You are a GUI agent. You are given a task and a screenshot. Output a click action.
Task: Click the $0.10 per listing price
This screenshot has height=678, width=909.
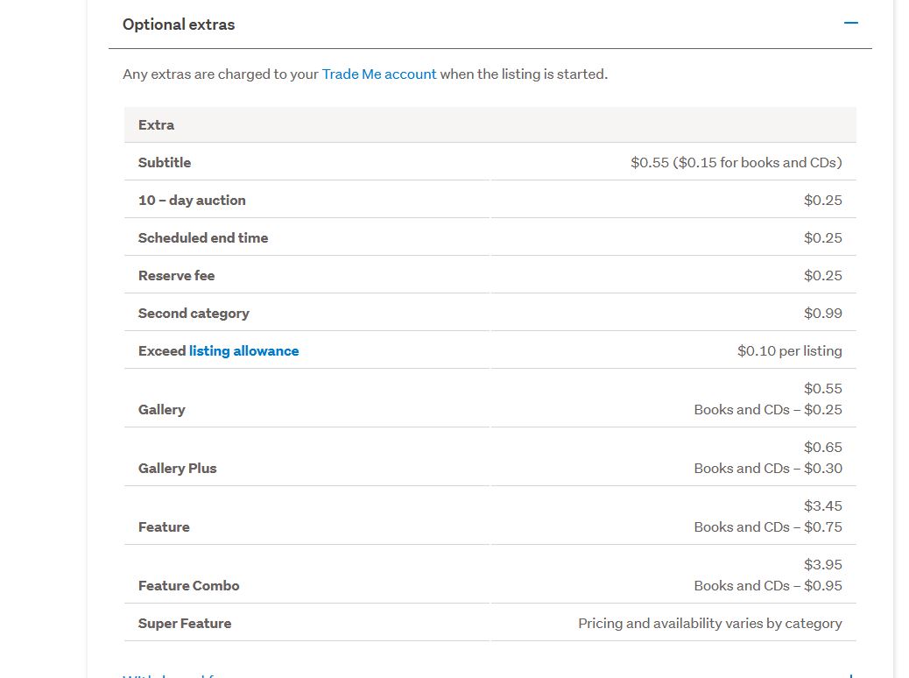pos(789,351)
